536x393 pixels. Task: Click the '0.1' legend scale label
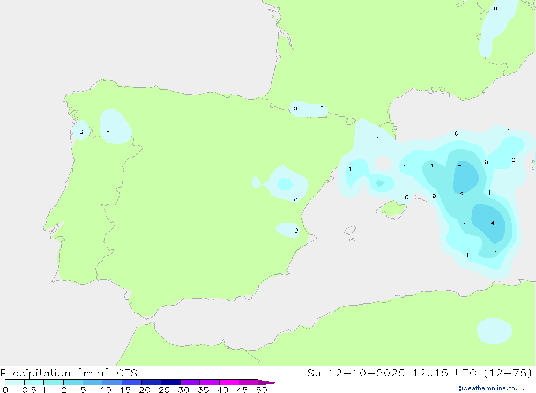pos(9,390)
